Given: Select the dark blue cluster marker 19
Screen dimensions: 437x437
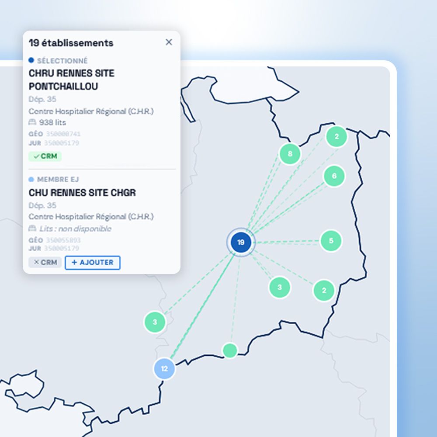Looking at the screenshot, I should tap(241, 242).
